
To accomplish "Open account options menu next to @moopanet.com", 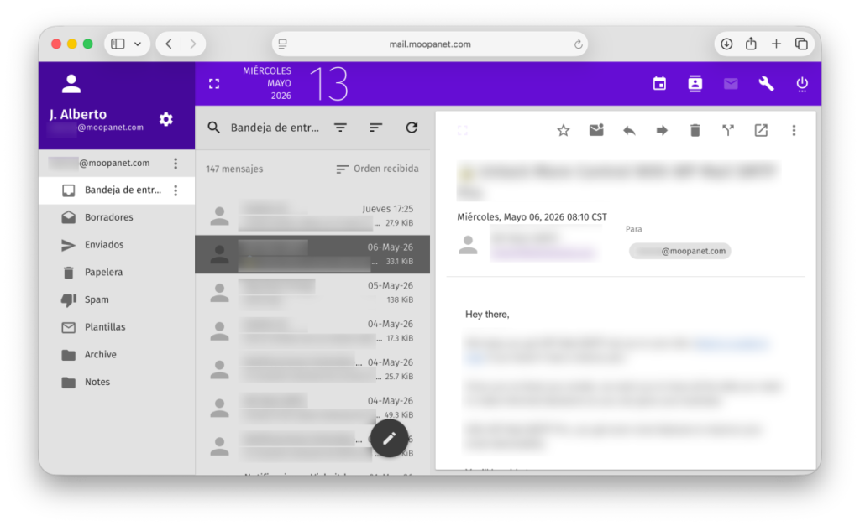I will (176, 164).
